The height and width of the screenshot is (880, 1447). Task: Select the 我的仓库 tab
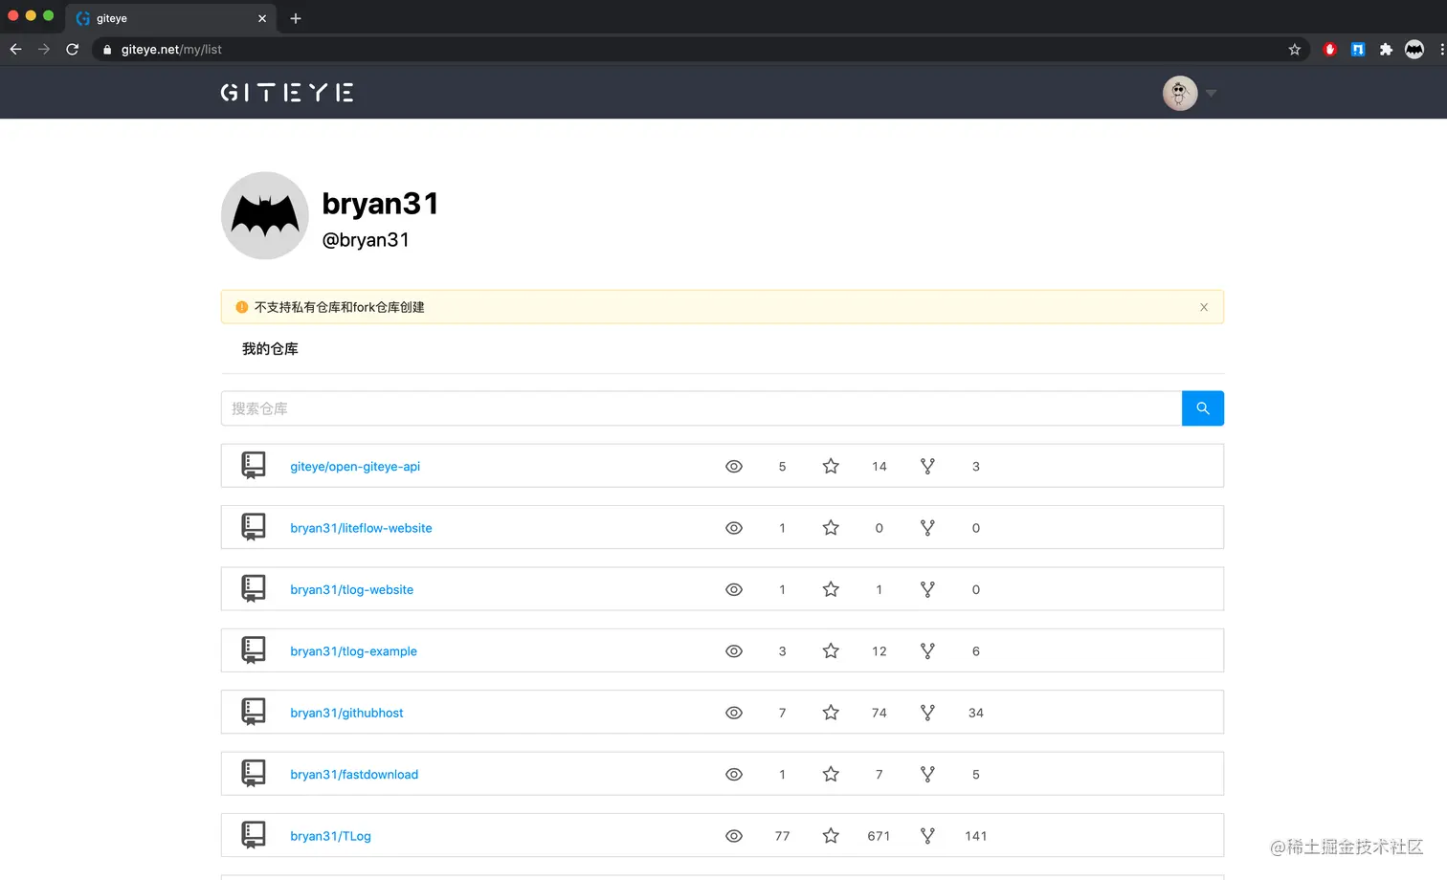[270, 349]
